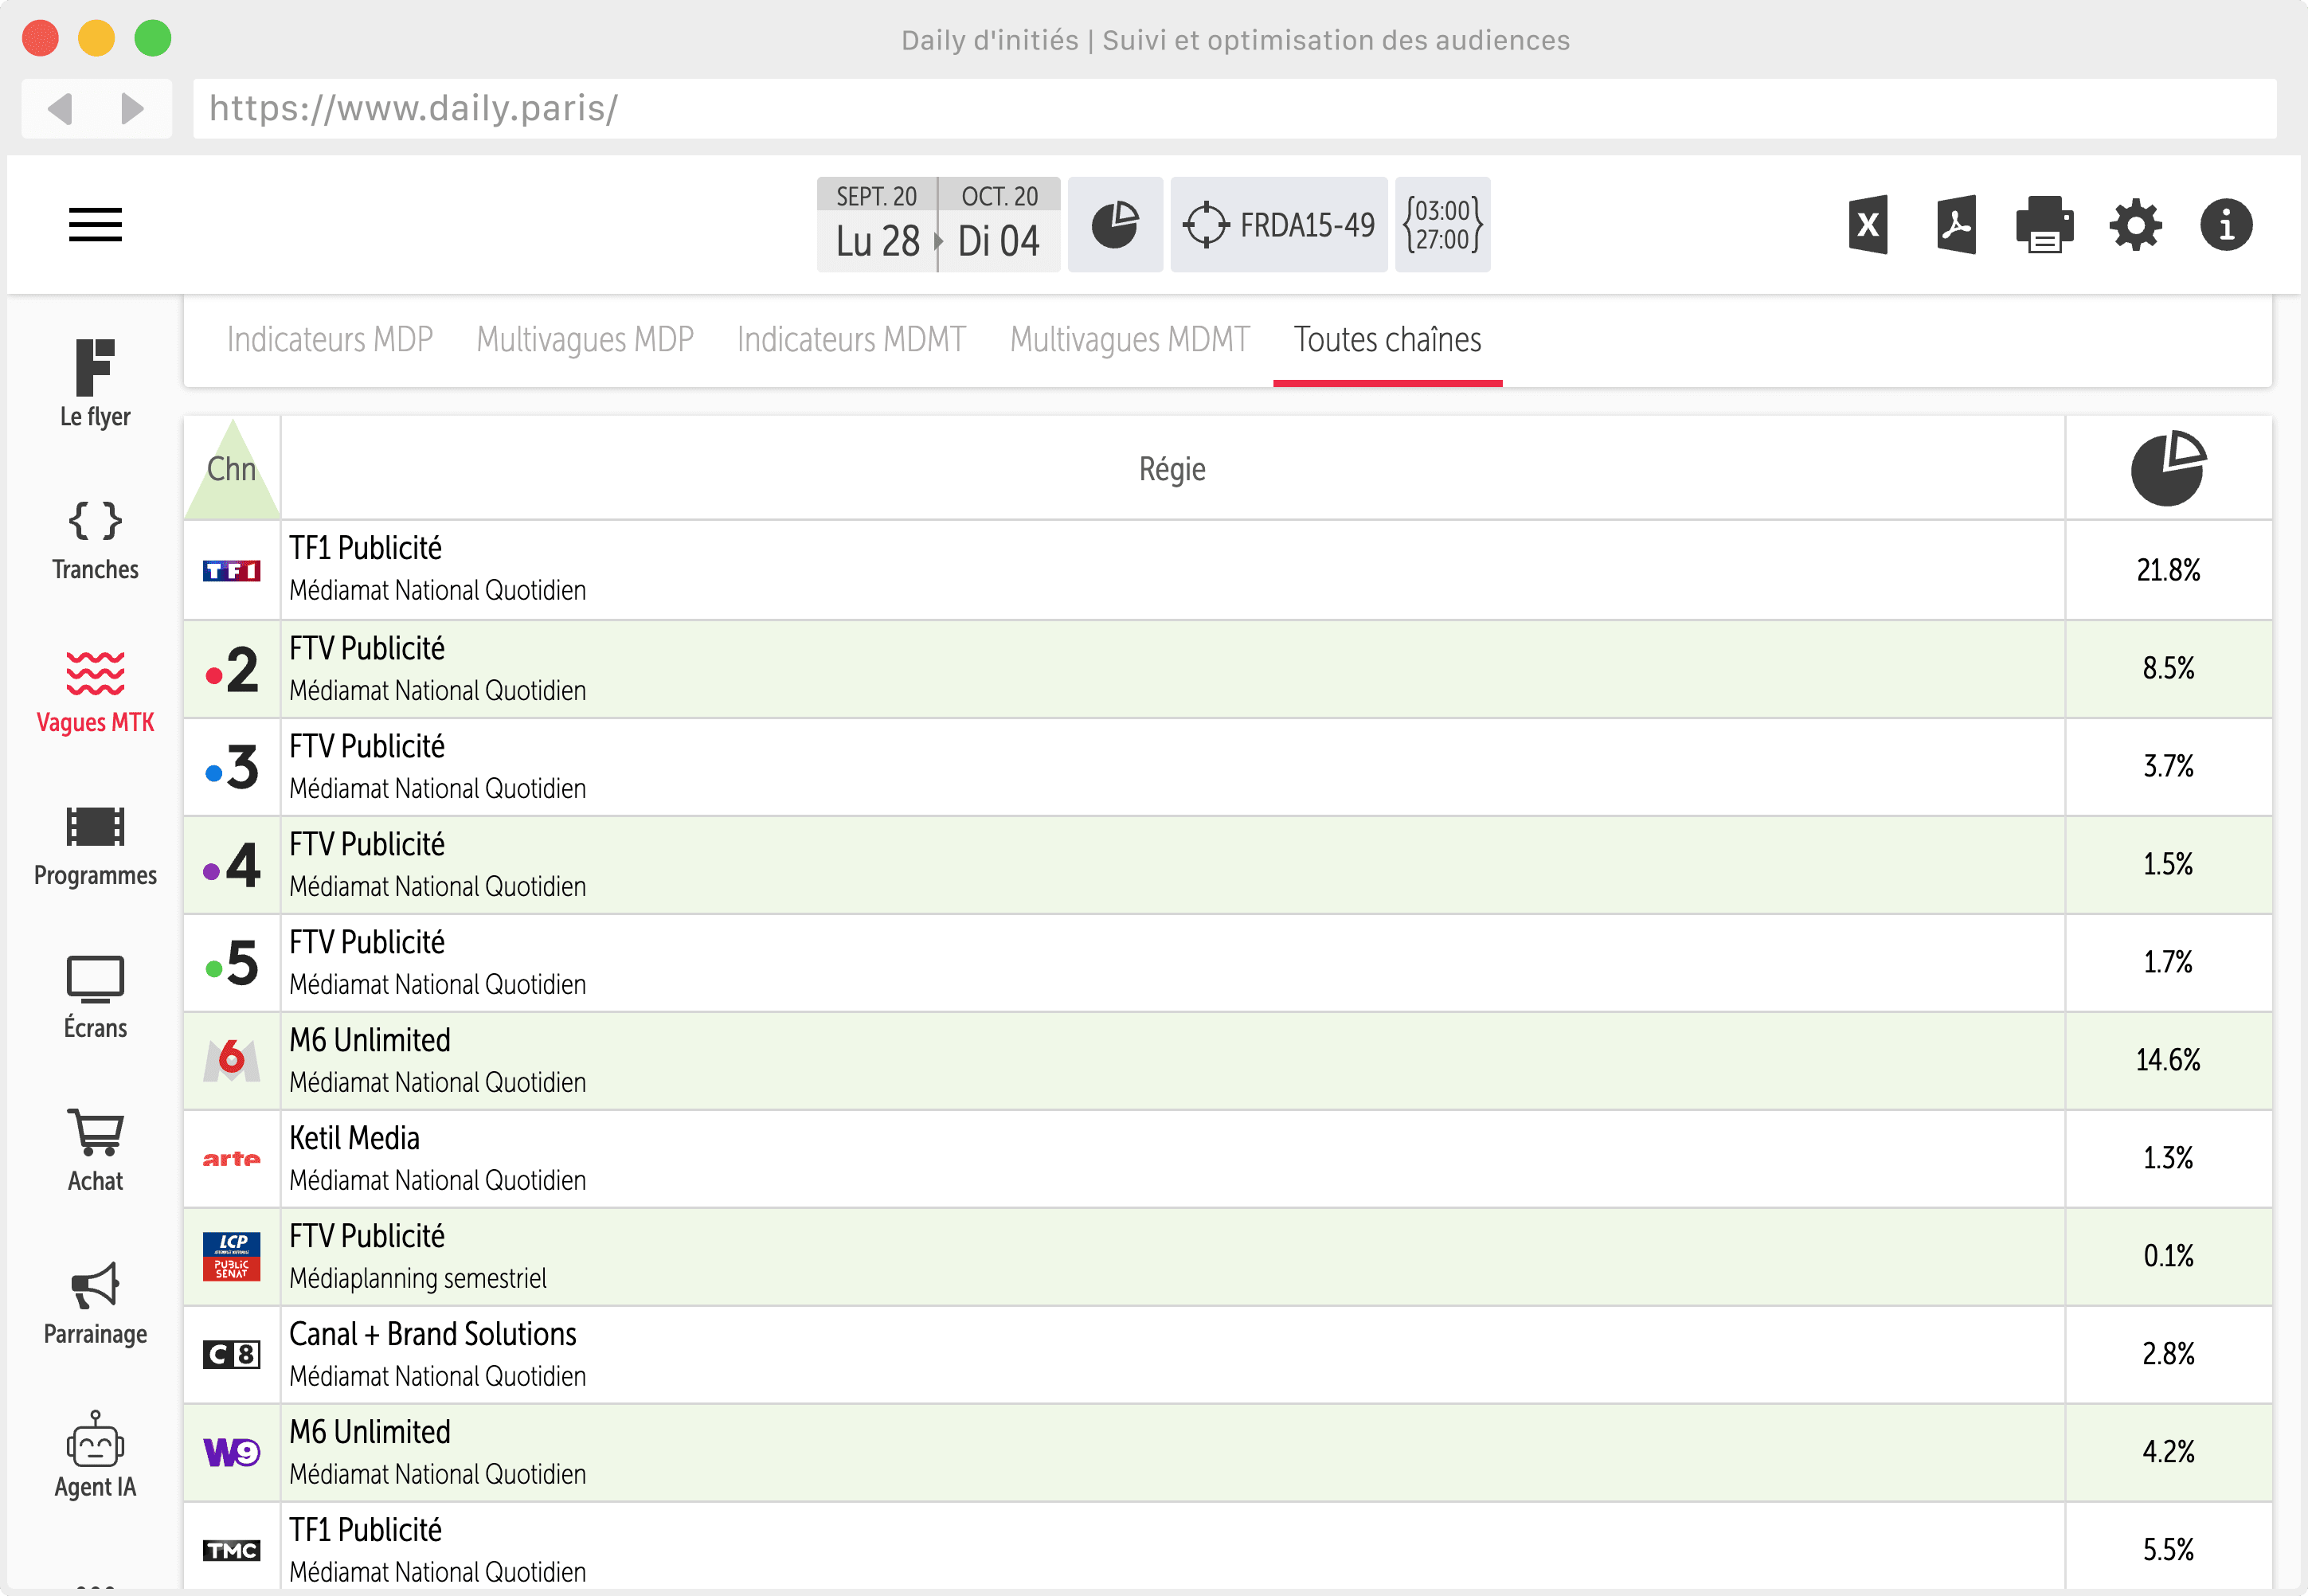Screen dimensions: 2308x1596
Task: Select the Toutes chaînes tab
Action: click(1387, 340)
